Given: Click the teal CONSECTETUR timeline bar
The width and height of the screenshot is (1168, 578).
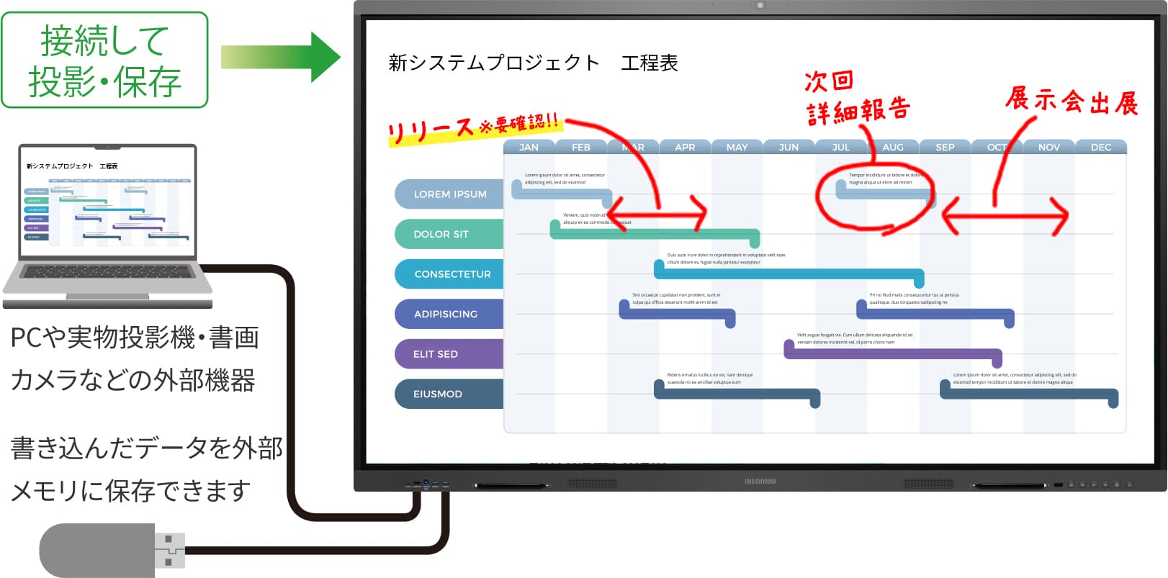Looking at the screenshot, I should click(789, 274).
